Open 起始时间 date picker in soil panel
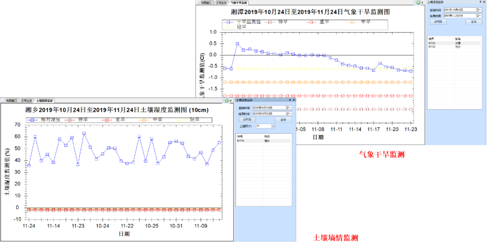Image resolution: width=501 pixels, height=246 pixels. click(288, 107)
